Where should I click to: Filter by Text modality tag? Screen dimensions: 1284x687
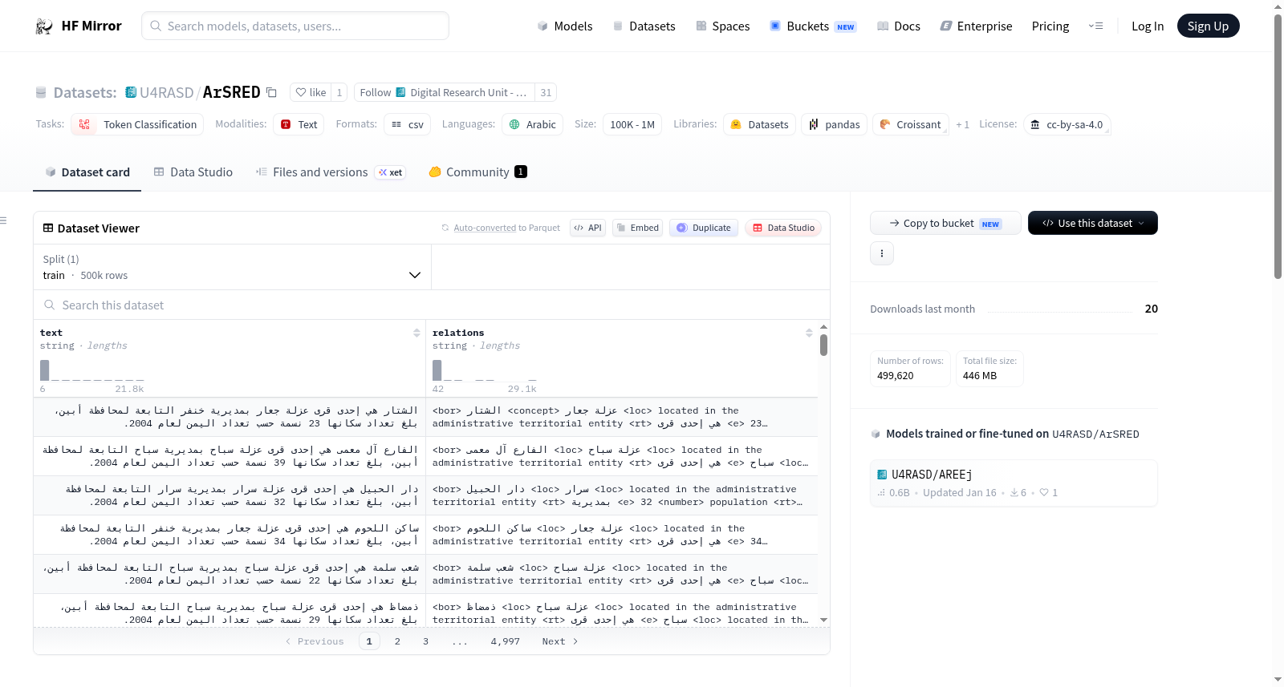point(299,124)
